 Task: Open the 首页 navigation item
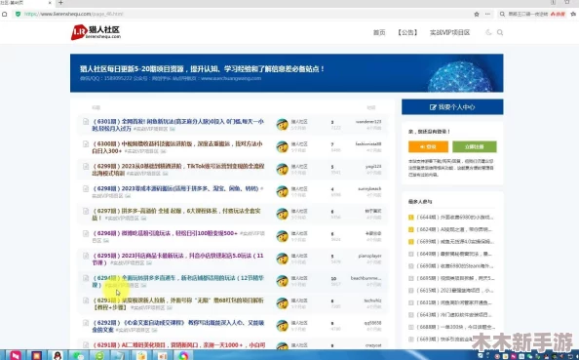click(379, 32)
